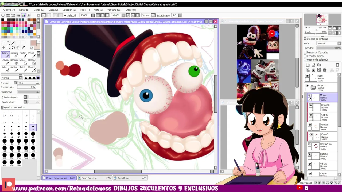
Task: Select the Master brush tool
Action: tap(23, 54)
